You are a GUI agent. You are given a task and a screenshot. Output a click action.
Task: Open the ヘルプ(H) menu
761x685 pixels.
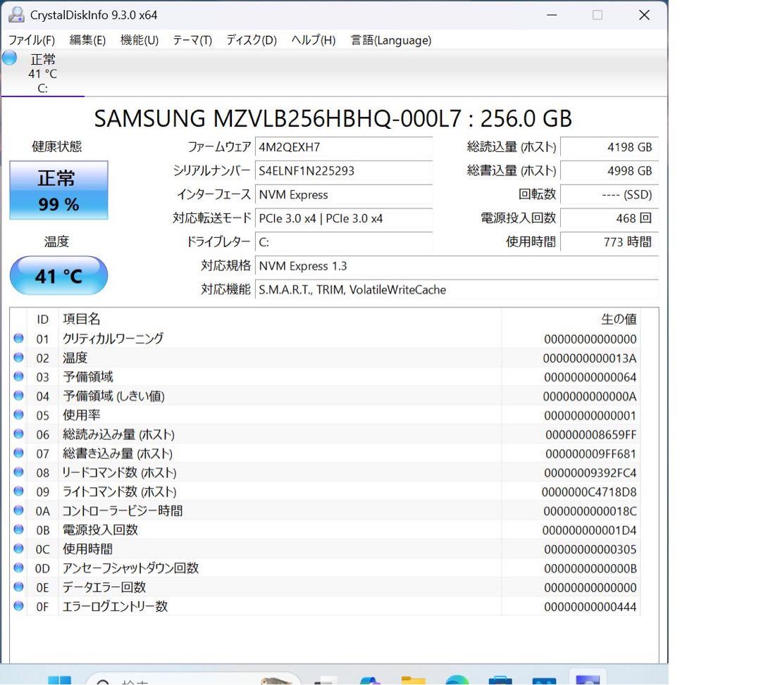pos(313,40)
